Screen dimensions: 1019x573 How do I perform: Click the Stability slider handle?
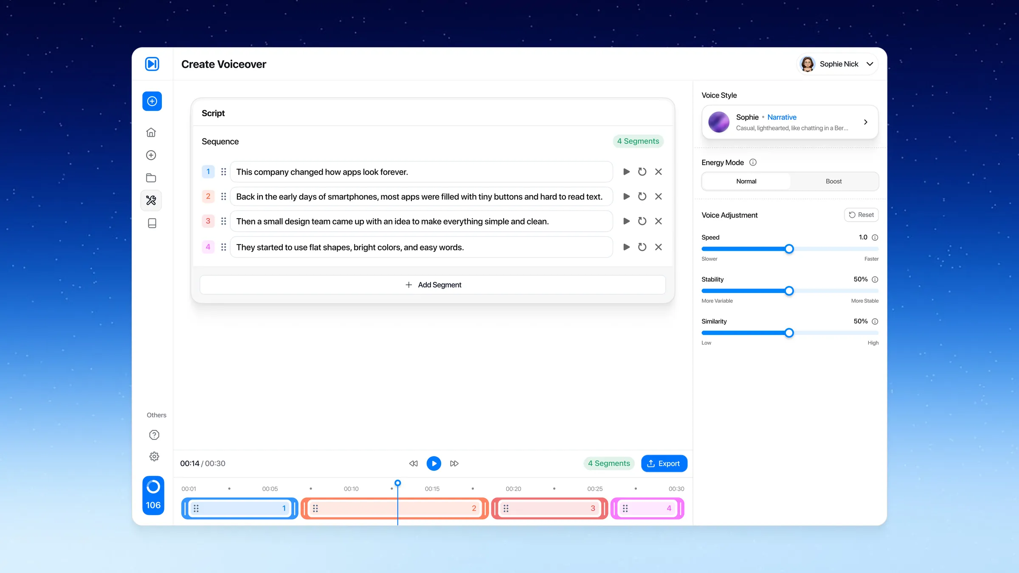(789, 291)
